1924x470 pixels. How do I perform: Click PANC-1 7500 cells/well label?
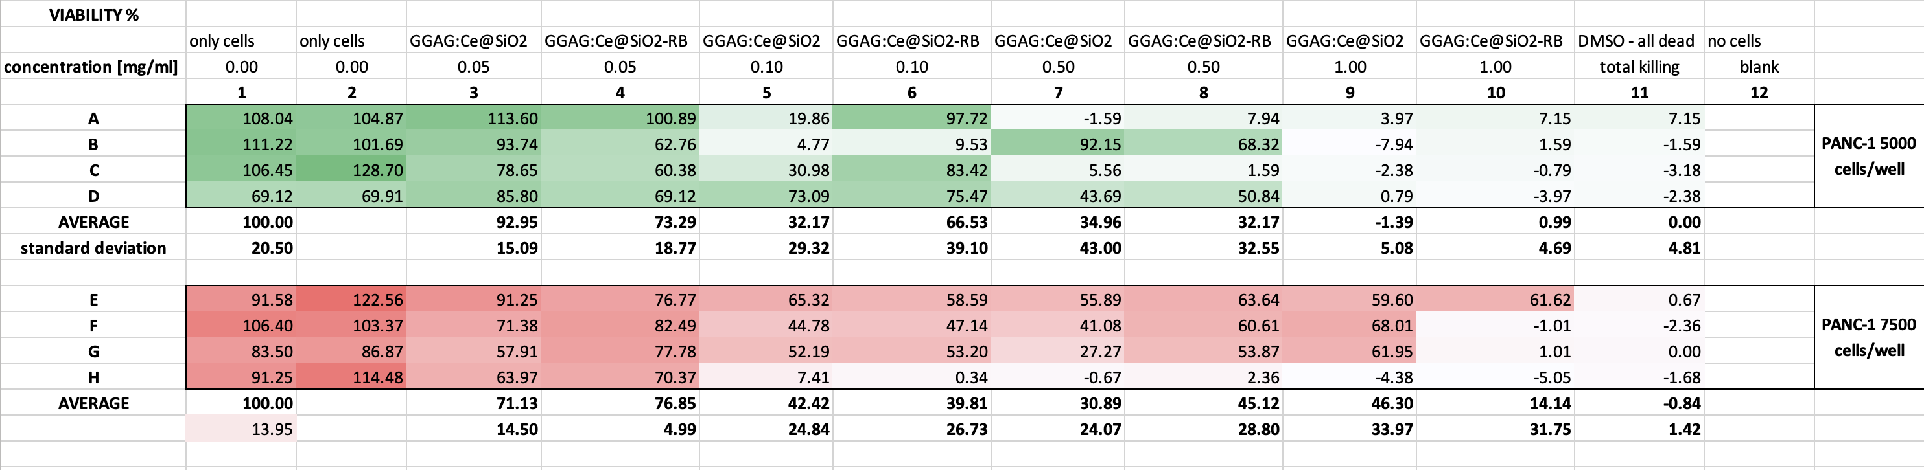pyautogui.click(x=1868, y=337)
